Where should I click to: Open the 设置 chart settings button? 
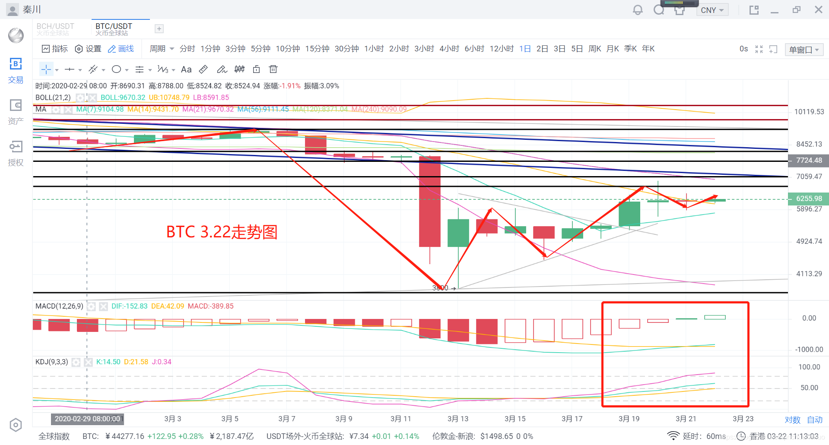coord(88,49)
